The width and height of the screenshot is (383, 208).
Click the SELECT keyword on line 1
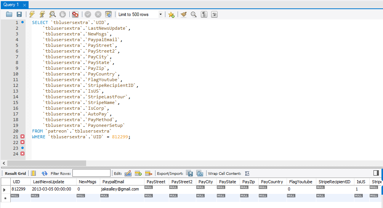[x=40, y=22]
